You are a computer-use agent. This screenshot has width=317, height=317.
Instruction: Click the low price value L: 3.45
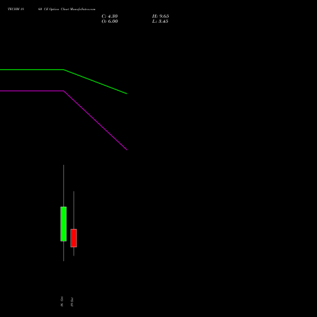point(160,22)
